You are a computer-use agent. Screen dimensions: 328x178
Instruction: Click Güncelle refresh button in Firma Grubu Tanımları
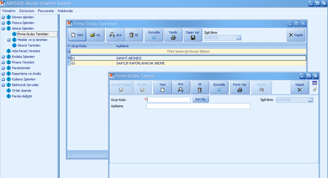[x=154, y=35]
